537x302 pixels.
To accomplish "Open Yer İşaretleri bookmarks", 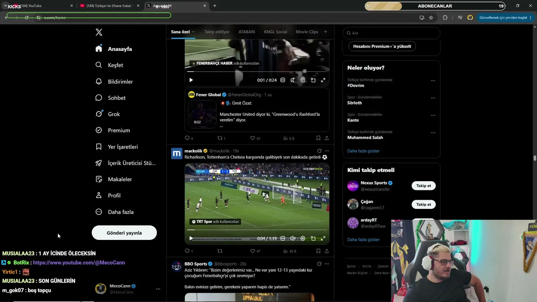I will pyautogui.click(x=117, y=147).
